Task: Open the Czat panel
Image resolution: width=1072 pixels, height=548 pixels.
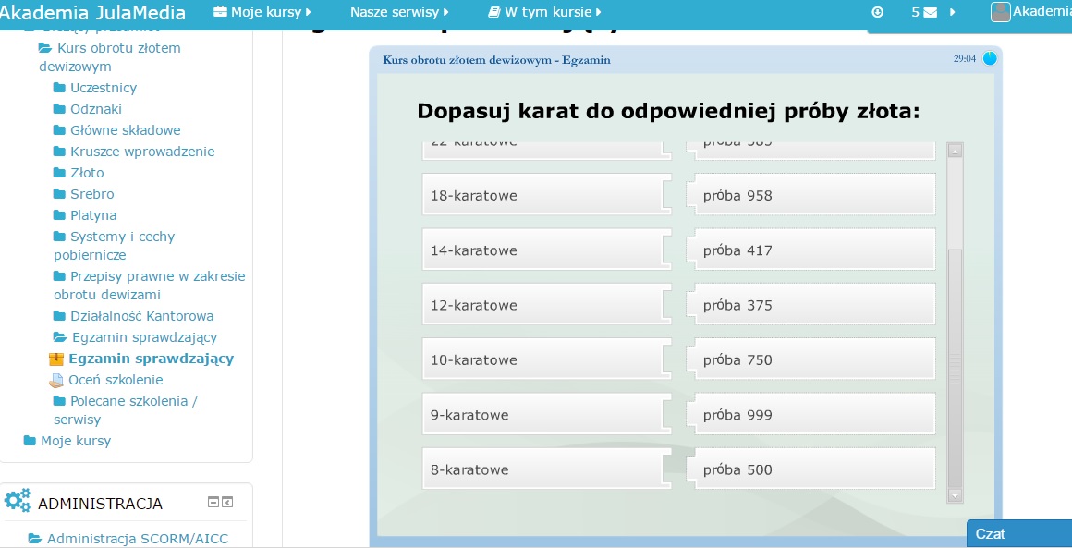Action: point(1017,533)
